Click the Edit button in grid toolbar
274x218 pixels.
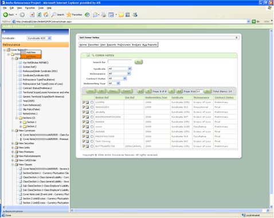[x=101, y=91]
